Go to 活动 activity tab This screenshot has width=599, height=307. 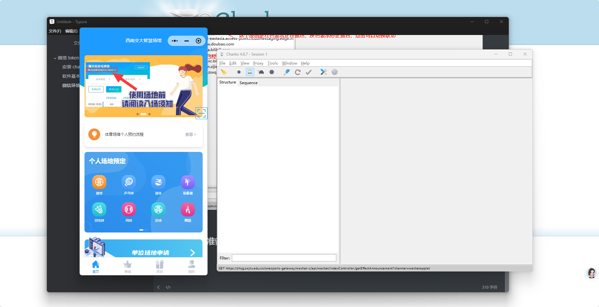pos(160,267)
